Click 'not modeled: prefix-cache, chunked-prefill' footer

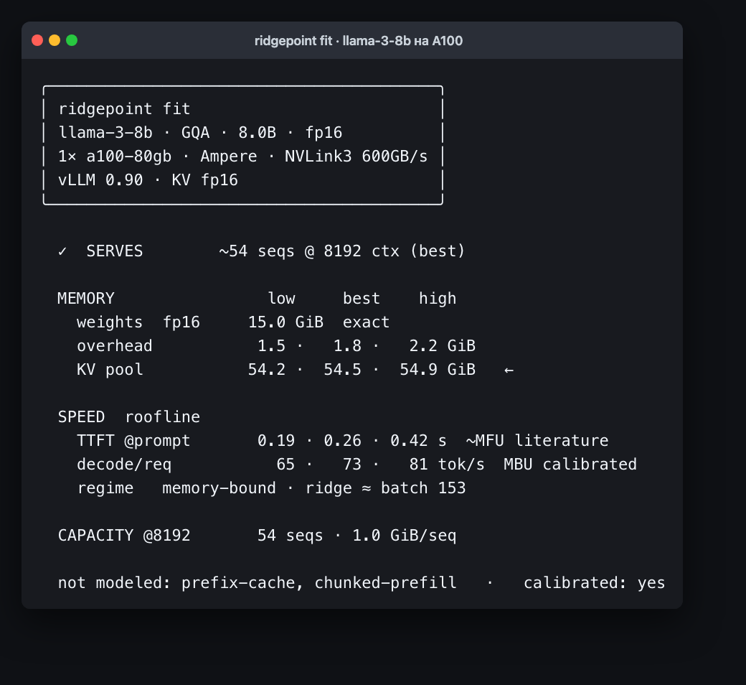point(257,583)
